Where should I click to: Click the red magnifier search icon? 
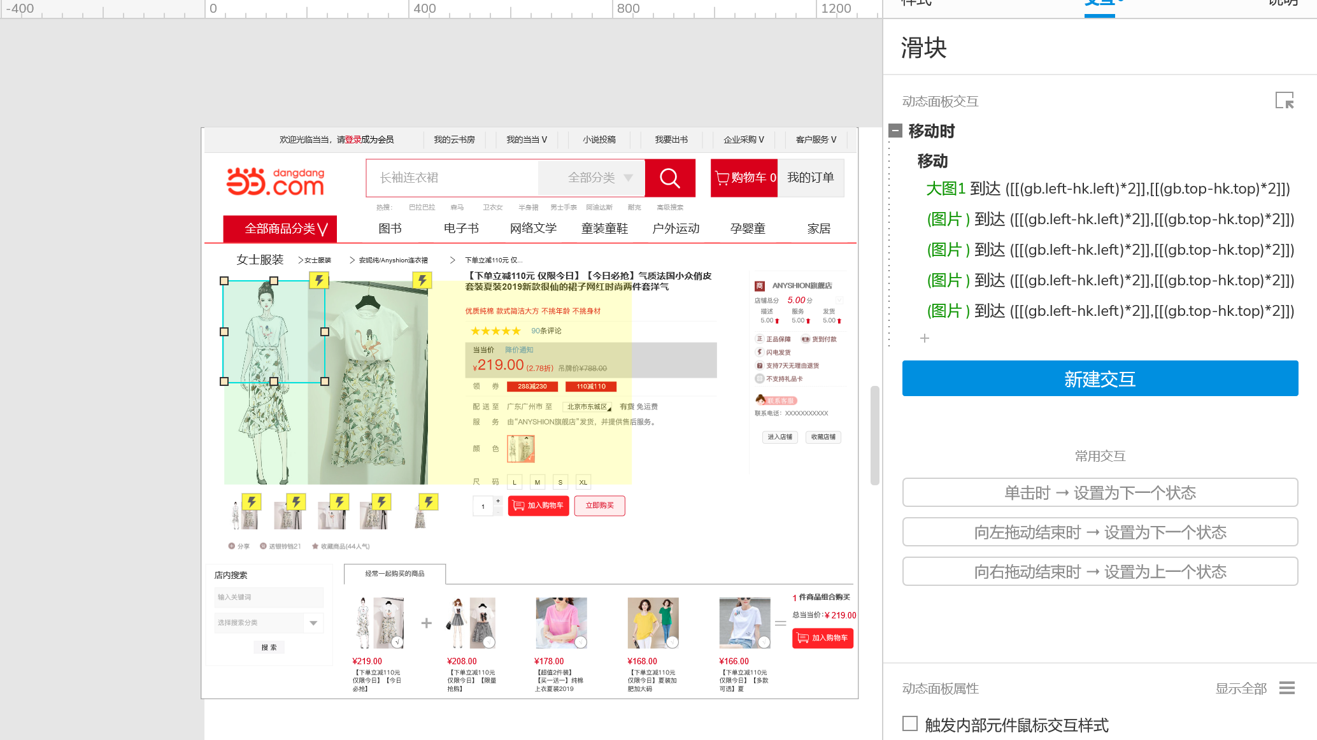669,178
